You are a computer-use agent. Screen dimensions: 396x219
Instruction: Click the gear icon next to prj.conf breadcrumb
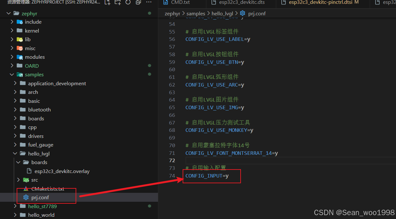[243, 13]
